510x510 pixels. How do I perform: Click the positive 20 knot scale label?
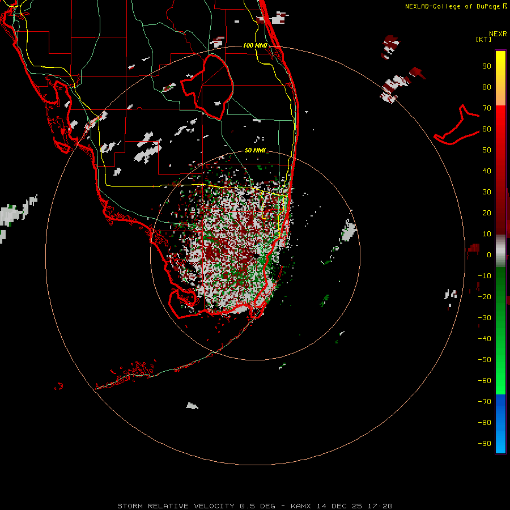coord(487,213)
